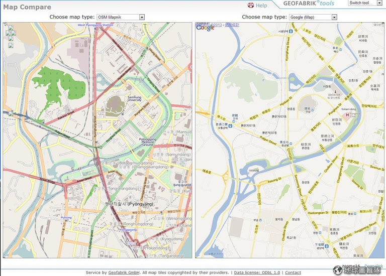Pan the left map up

11,28
